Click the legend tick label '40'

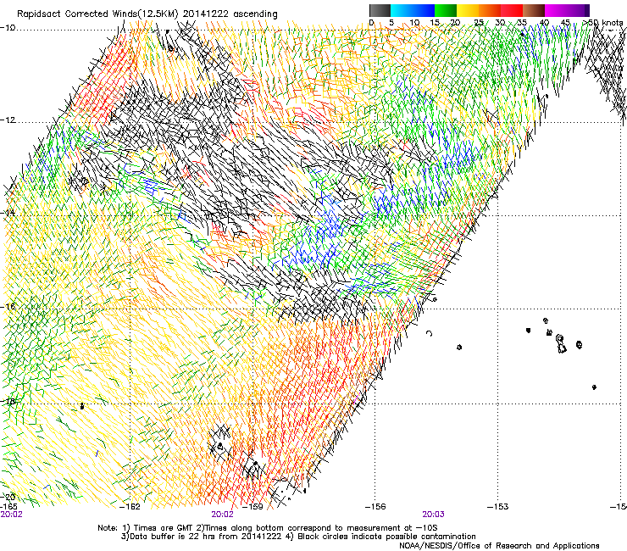(544, 23)
